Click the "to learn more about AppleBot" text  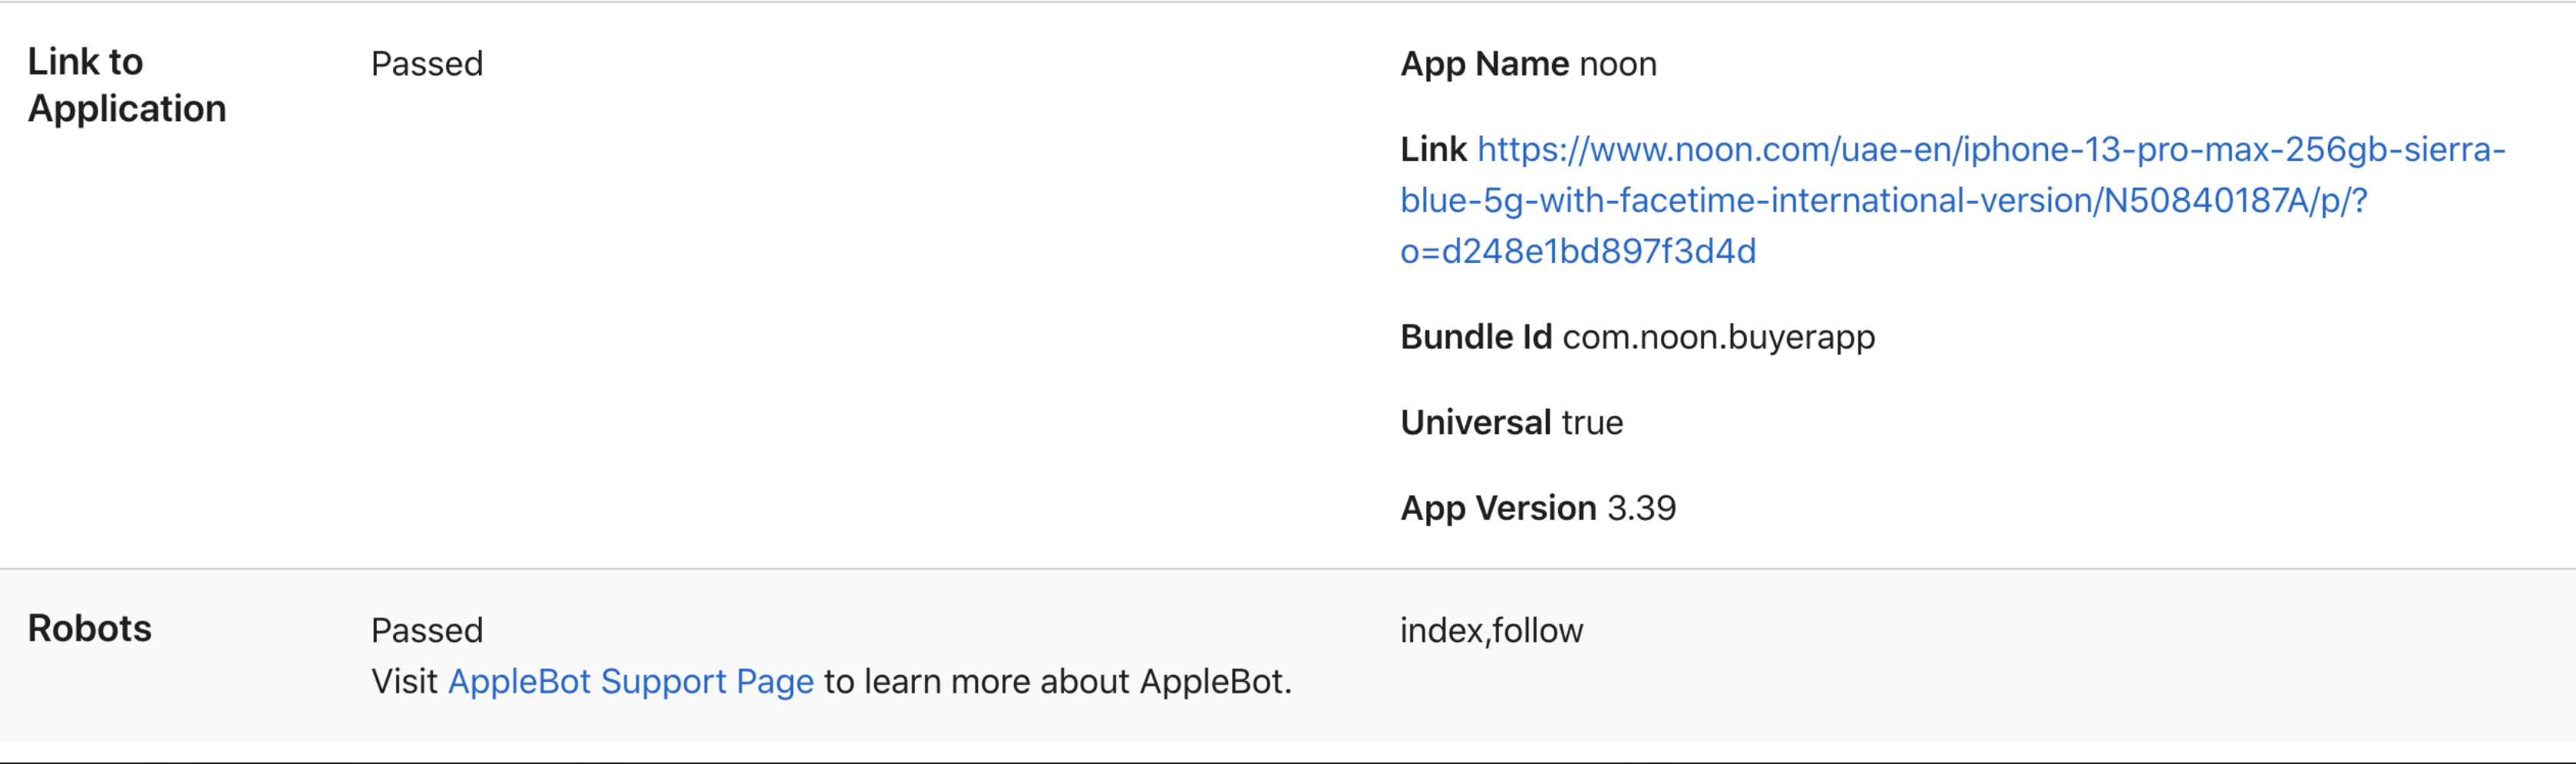point(1057,681)
